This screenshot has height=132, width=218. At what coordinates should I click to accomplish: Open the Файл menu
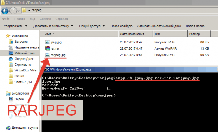click(6, 19)
